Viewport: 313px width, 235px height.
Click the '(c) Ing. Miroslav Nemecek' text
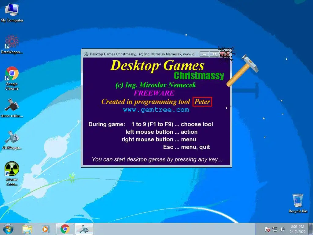156,85
